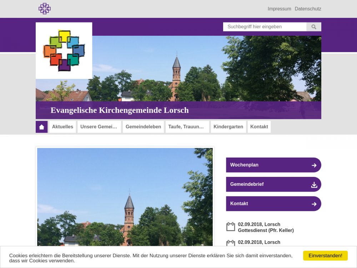Open the Gottesdienst (Pfr. Keller) event entry
The image size is (357, 268).
(x=266, y=230)
